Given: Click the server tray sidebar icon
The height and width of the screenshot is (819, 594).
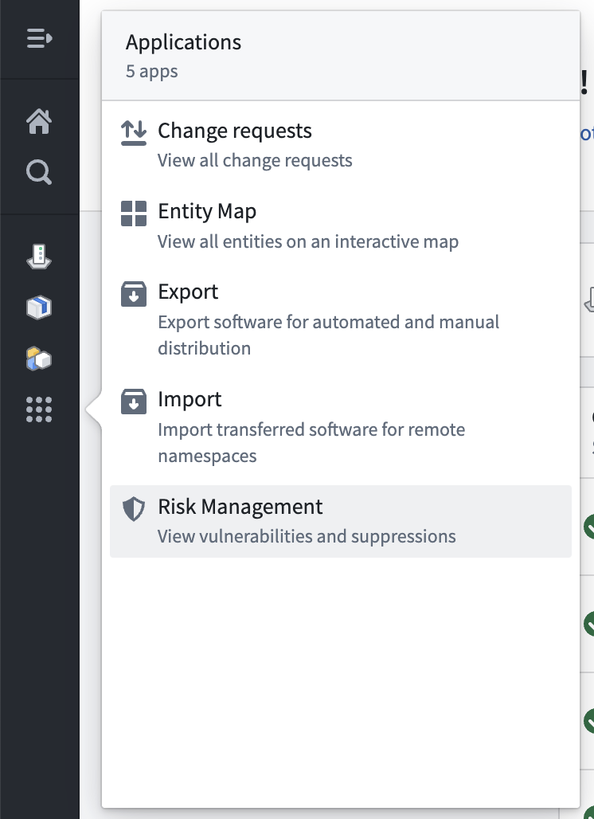Looking at the screenshot, I should coord(39,257).
